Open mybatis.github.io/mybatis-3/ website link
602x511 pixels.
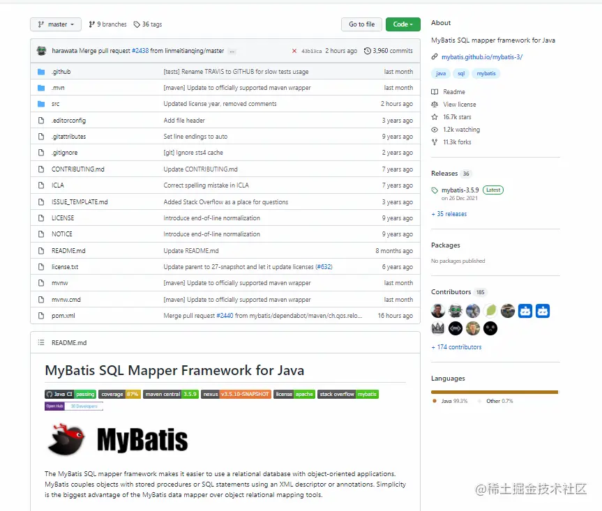(x=482, y=56)
